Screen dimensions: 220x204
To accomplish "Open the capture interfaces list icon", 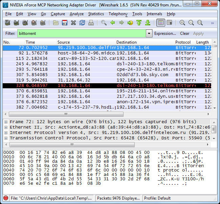I will [8, 23].
